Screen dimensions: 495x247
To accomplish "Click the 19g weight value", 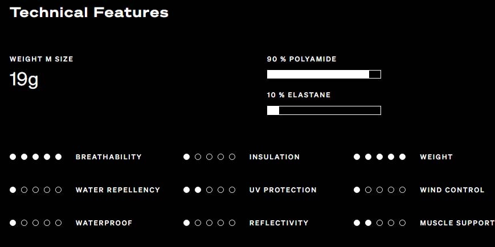I will (24, 80).
